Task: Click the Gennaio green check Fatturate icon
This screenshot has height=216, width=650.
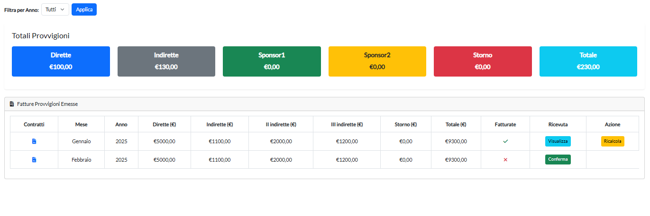Action: click(x=505, y=141)
